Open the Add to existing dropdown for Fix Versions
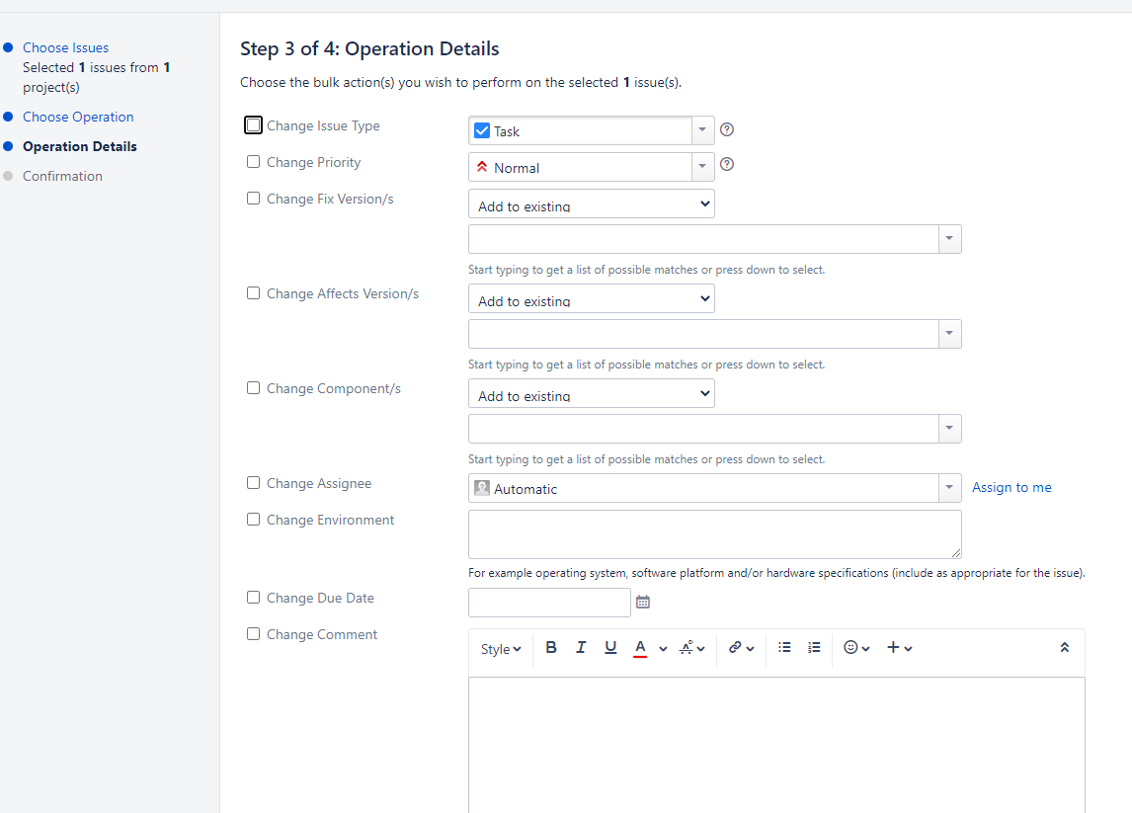 coord(591,203)
